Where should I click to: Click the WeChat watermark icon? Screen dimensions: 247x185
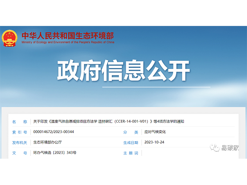214,148
